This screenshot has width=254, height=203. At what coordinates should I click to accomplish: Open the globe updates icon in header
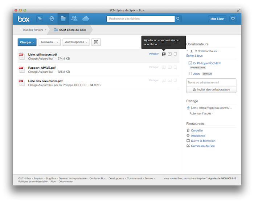point(52,19)
